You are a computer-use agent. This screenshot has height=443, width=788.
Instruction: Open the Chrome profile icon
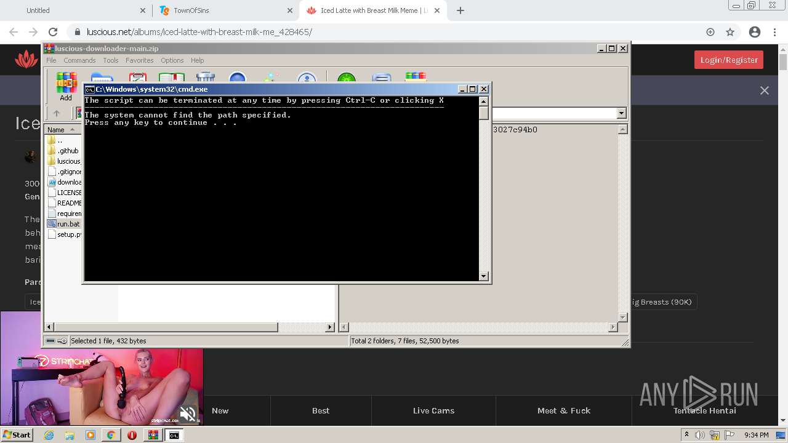pyautogui.click(x=755, y=32)
